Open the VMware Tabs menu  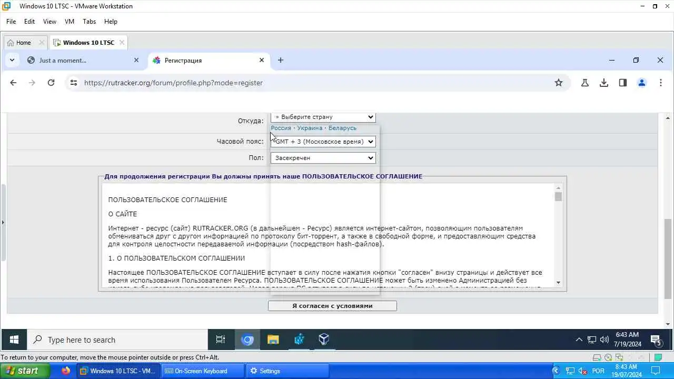tap(90, 22)
